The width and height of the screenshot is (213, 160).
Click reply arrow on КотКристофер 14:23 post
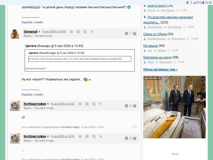(x=101, y=104)
